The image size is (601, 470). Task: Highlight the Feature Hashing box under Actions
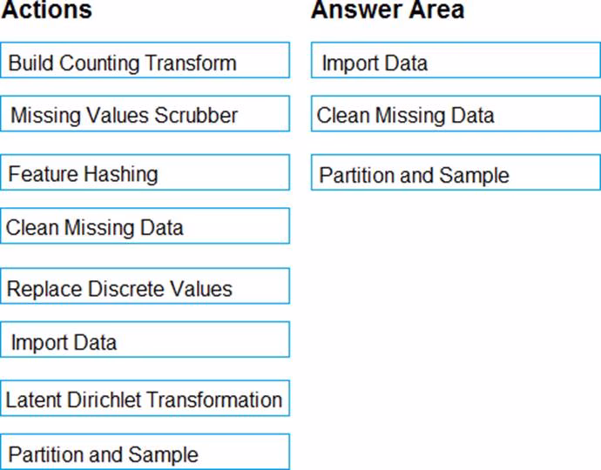pos(145,174)
